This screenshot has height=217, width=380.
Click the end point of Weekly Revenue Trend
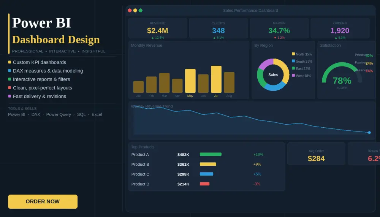coord(369,132)
